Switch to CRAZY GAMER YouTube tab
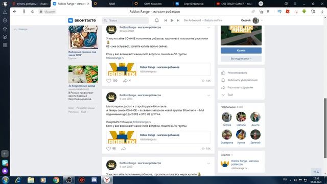Screen dimensions: 327x184 tap(235, 4)
